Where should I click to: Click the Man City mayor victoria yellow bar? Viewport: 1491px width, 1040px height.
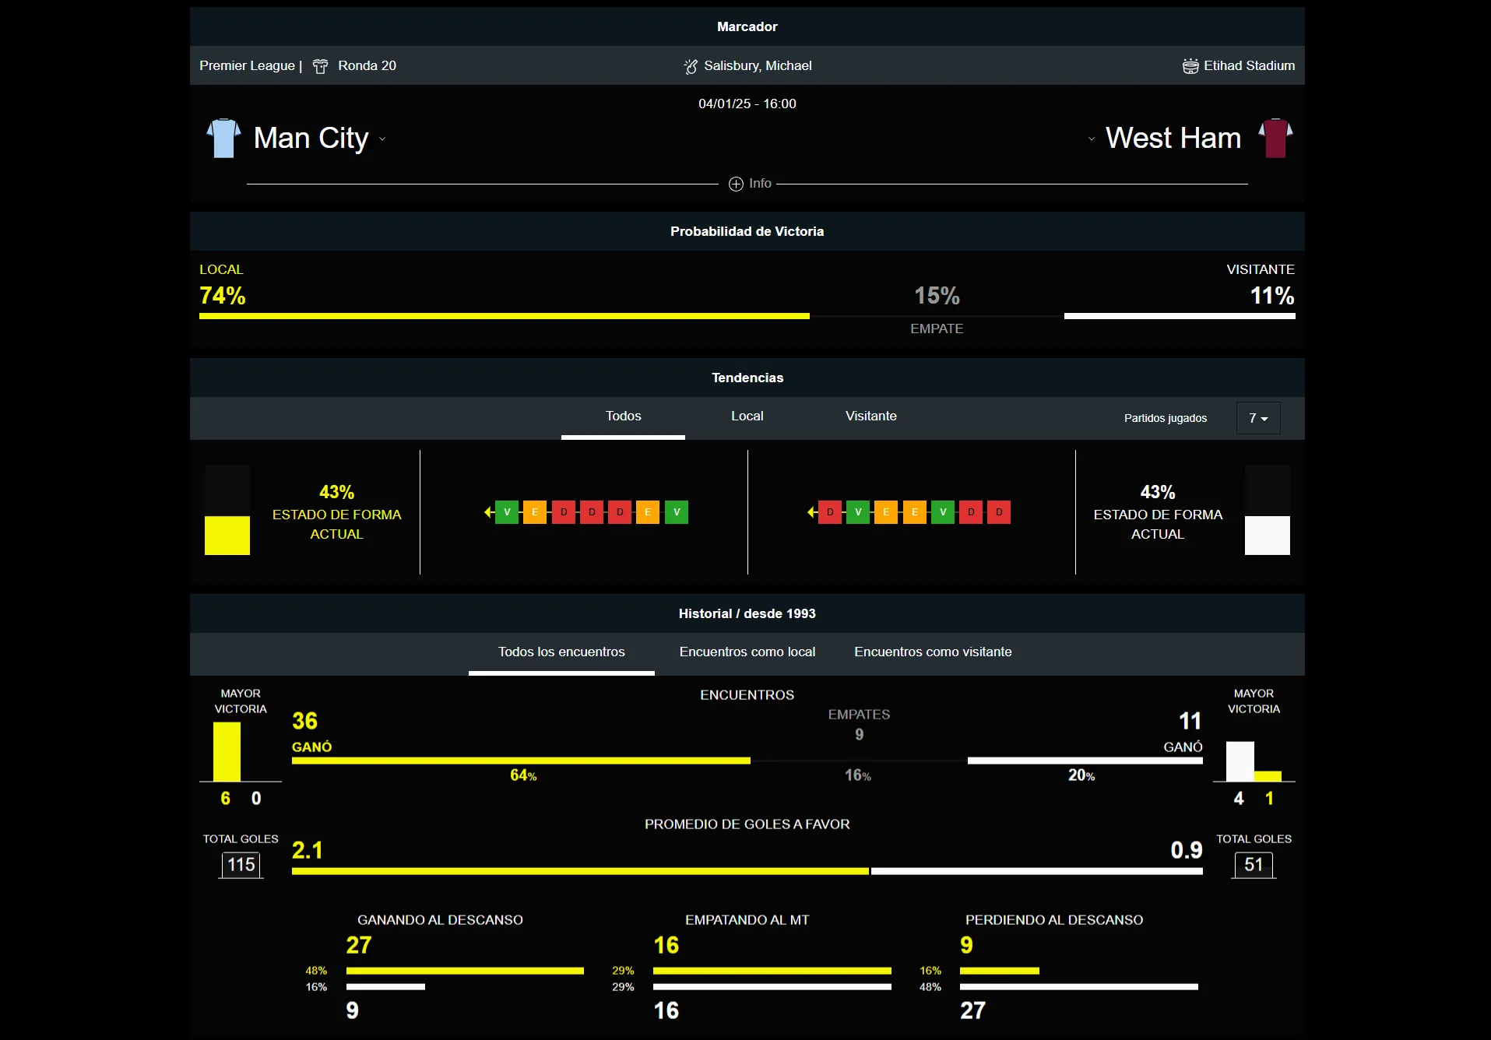coord(227,752)
